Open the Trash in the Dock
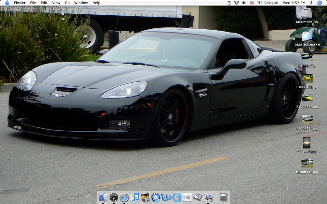 click(224, 197)
